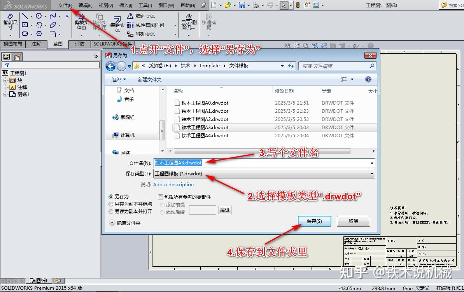Click the back arrow in Save As dialog

click(111, 66)
